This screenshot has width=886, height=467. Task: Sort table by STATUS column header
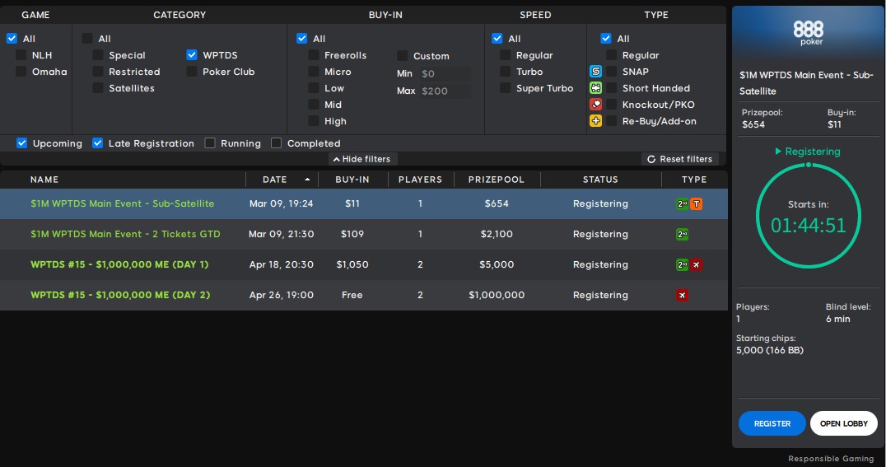pos(600,180)
